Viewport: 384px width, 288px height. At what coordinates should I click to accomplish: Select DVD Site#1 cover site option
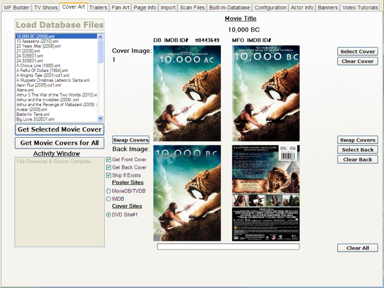(108, 215)
